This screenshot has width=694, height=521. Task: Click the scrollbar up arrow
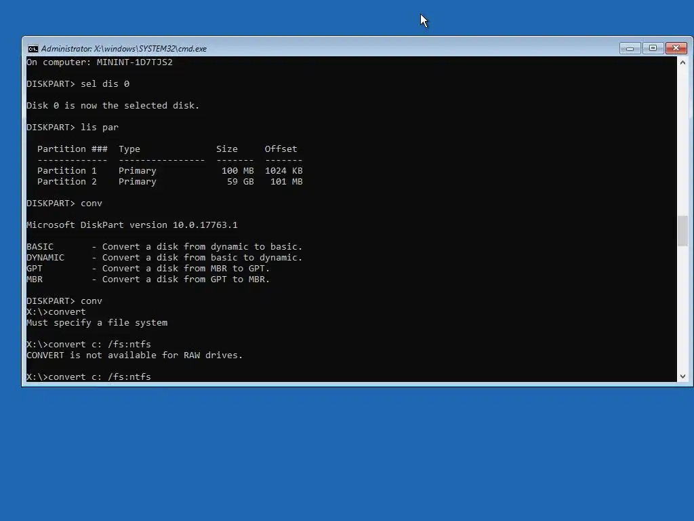click(682, 62)
